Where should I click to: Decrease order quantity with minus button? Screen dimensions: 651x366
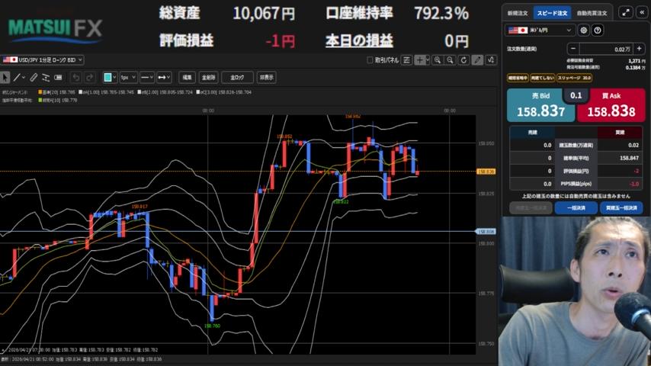click(573, 49)
